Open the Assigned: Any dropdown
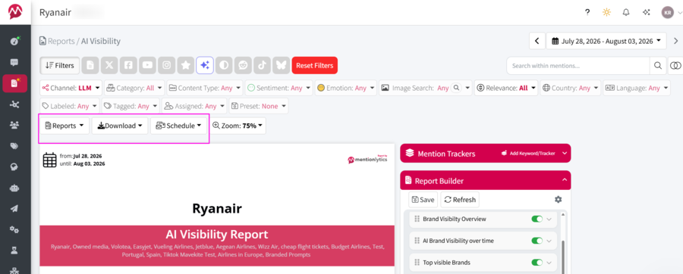The height and width of the screenshot is (274, 683). (x=194, y=105)
